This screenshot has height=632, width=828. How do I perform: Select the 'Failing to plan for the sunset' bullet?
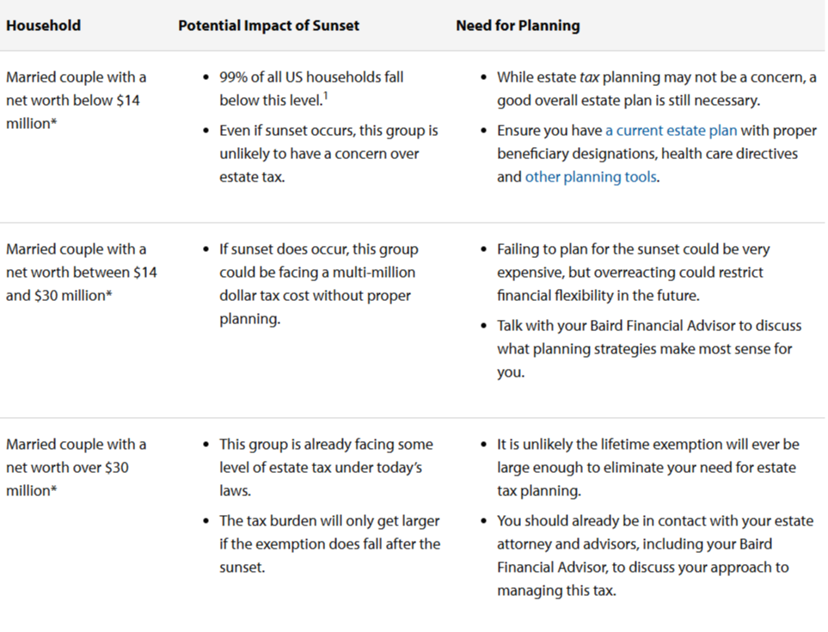click(634, 273)
